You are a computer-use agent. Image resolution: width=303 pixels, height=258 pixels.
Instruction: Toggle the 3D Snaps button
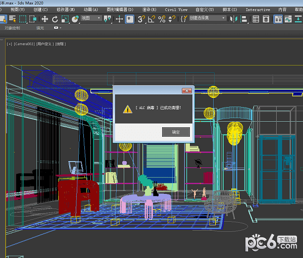(141, 19)
